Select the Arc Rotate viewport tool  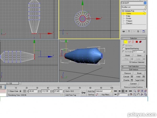pos(142,94)
